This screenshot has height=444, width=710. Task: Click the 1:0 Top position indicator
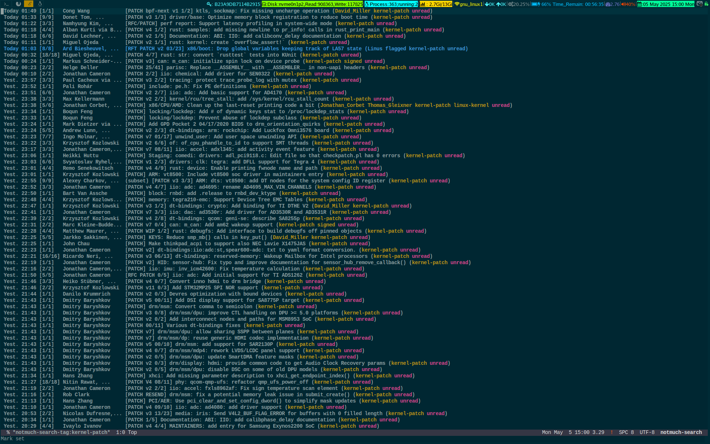pos(126,432)
